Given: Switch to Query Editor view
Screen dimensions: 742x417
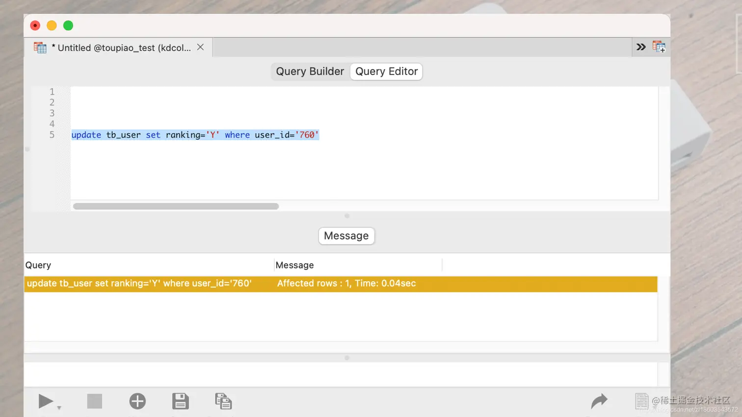Looking at the screenshot, I should pyautogui.click(x=386, y=72).
